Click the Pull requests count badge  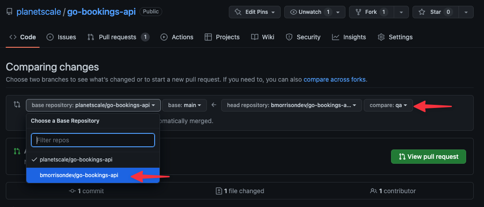coord(145,37)
